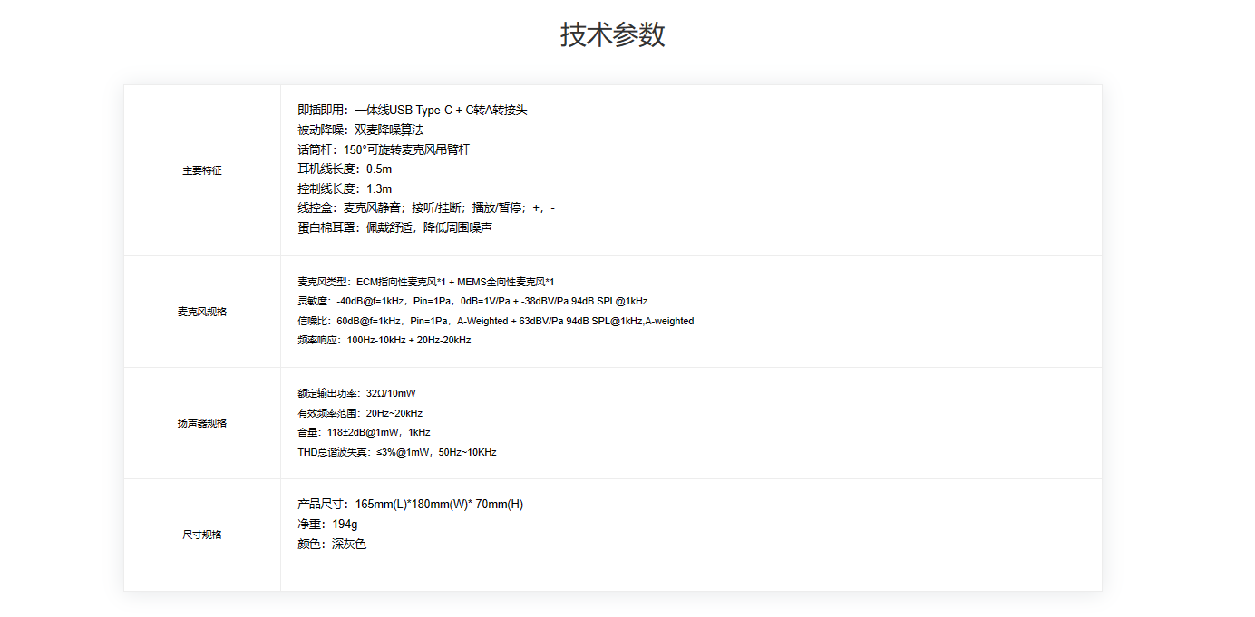Click the 蛋白棉耳罩 description line

pos(394,227)
